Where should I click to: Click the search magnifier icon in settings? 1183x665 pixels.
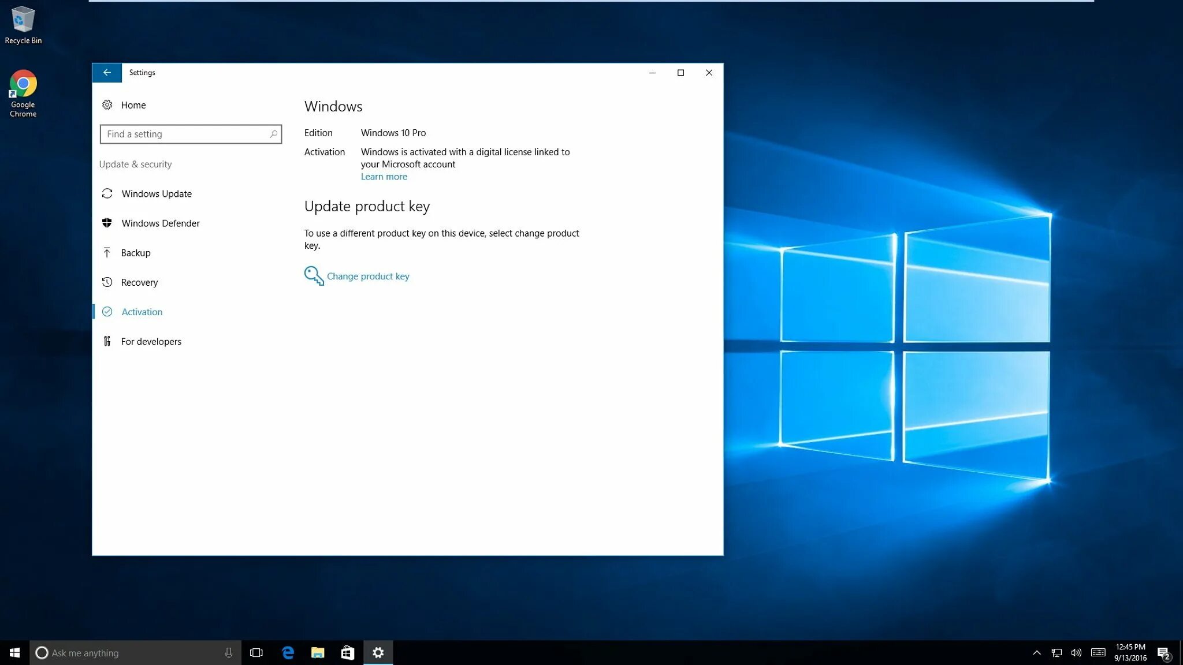click(x=273, y=134)
